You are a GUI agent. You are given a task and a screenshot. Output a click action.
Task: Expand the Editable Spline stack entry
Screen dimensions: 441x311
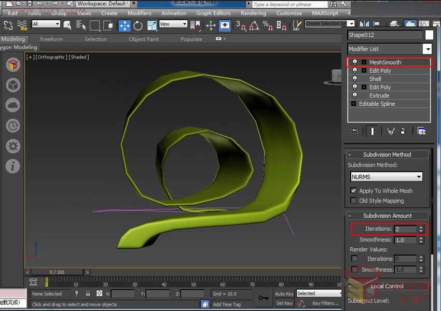click(x=353, y=104)
